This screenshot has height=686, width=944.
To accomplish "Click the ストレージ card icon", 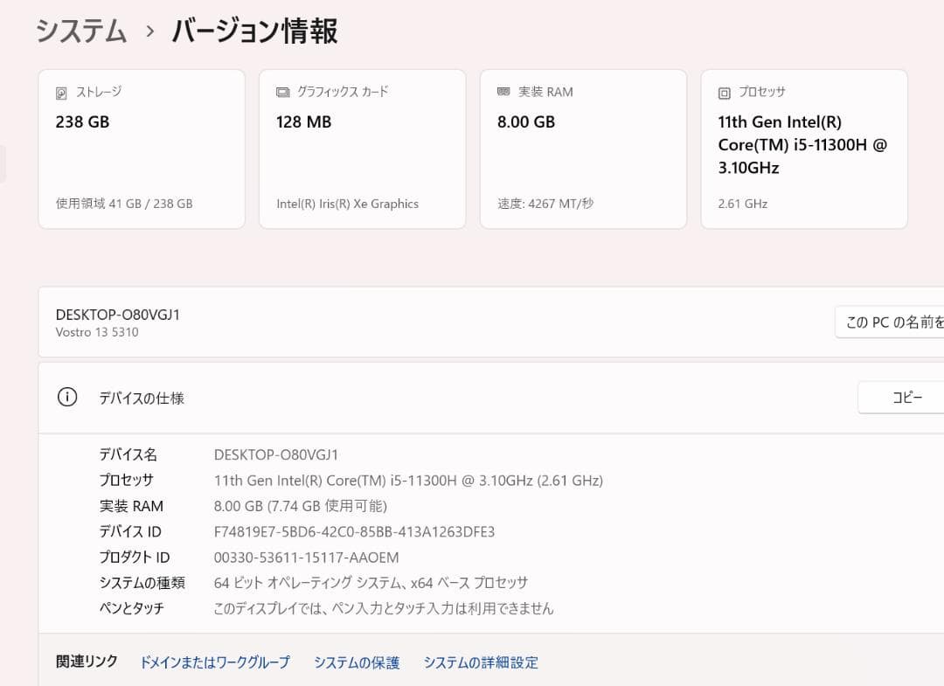I will coord(60,91).
